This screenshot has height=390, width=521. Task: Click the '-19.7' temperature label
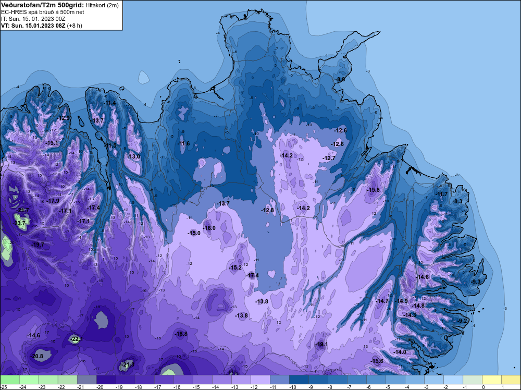click(38, 245)
